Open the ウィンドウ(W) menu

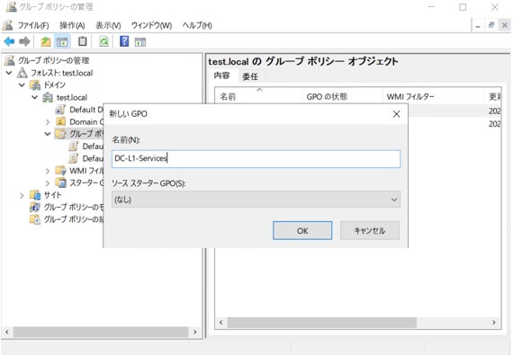pos(151,25)
